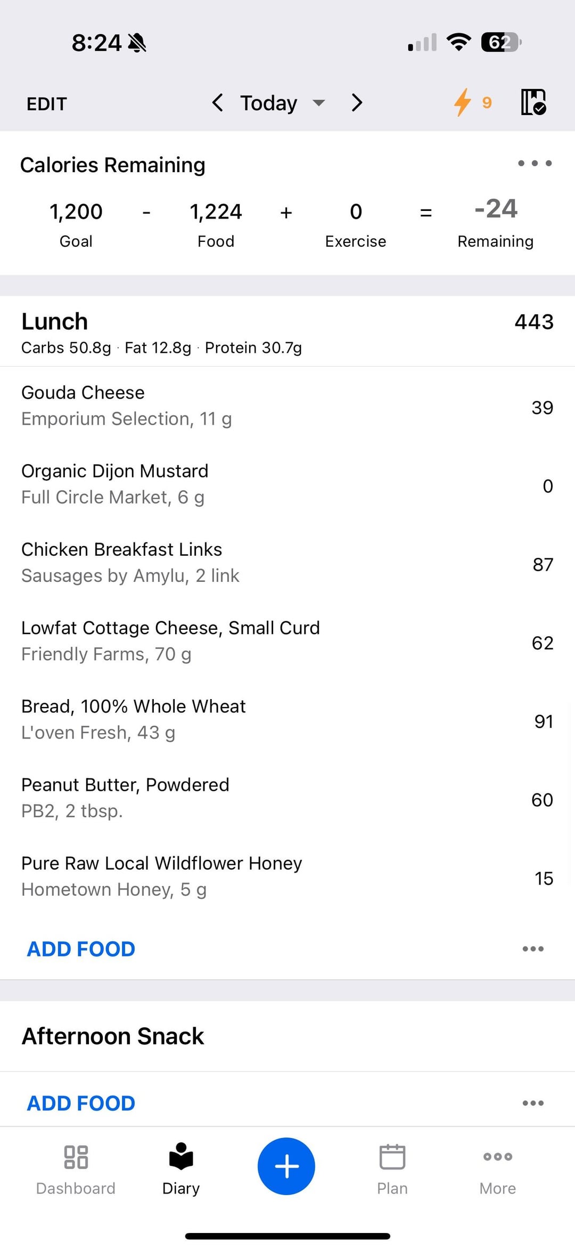Open the Chicken Breakfast Links entry

pos(287,563)
